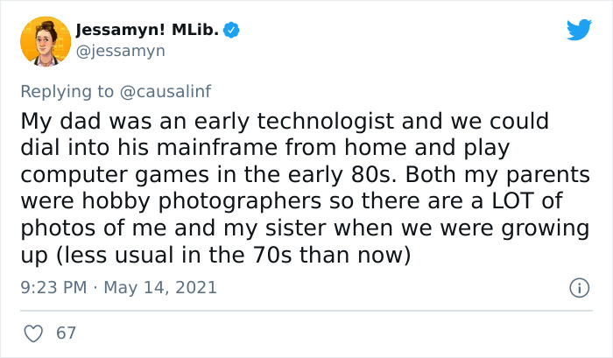Click the word LOT in tweet
The image size is (613, 358).
pos(512,200)
